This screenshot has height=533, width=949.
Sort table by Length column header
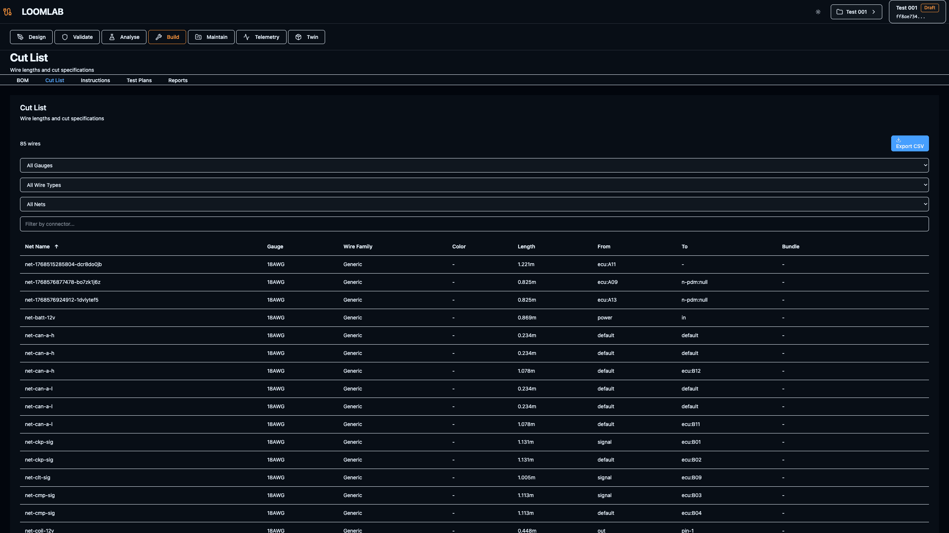coord(526,247)
